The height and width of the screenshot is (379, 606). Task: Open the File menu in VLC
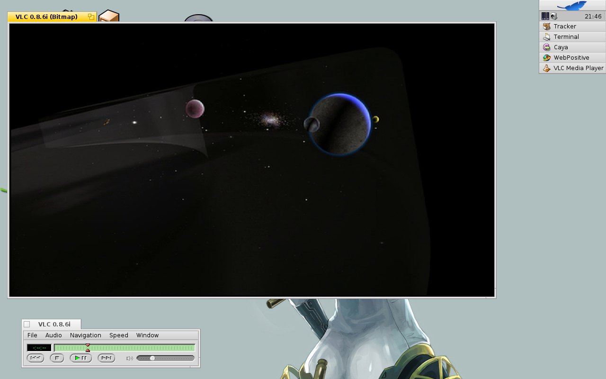(x=32, y=335)
